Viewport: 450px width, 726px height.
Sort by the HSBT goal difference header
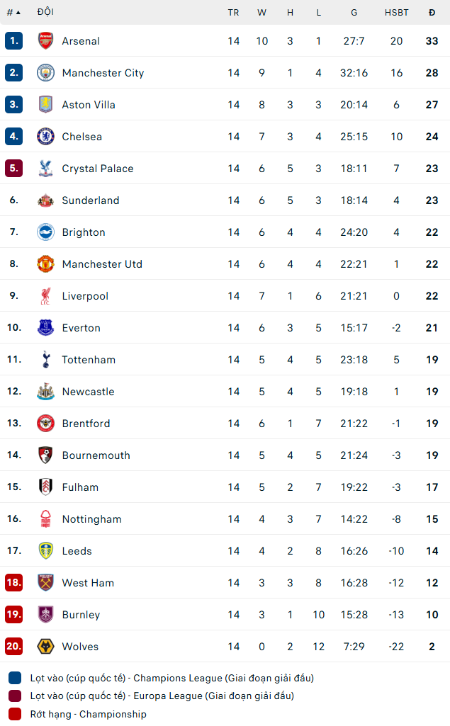click(x=396, y=12)
